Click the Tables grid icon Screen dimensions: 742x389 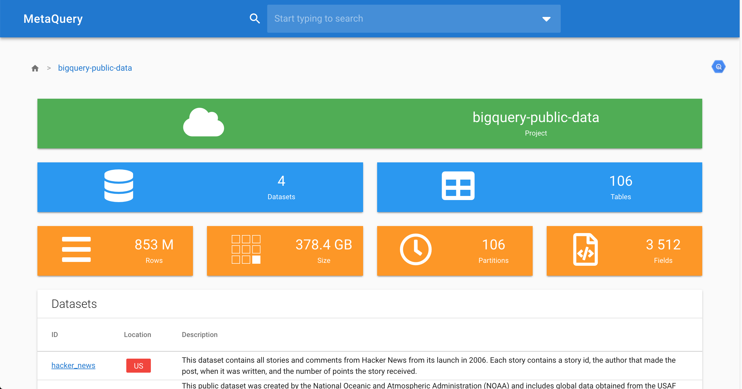pos(458,186)
